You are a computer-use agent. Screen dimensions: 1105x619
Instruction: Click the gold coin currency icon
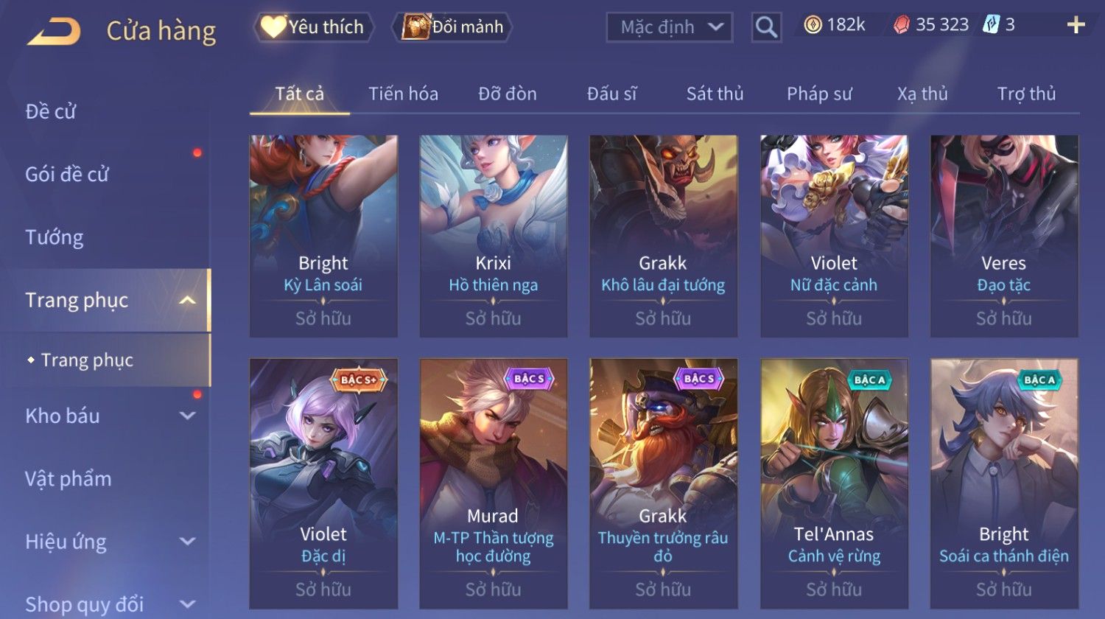point(812,25)
